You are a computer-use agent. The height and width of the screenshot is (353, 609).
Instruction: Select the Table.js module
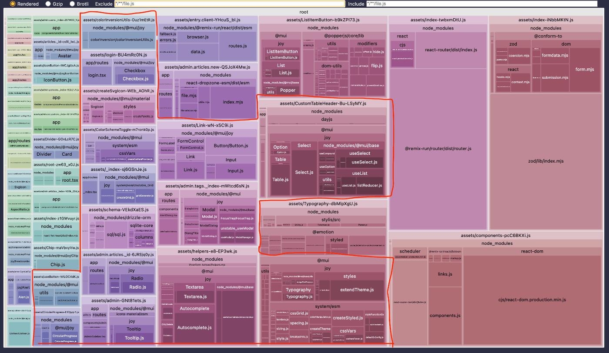click(x=280, y=180)
